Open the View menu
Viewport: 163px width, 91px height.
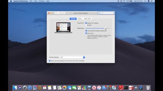point(36,1)
